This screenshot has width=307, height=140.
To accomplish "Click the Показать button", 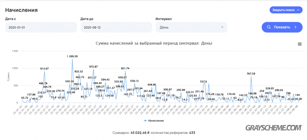I will click(x=282, y=27).
